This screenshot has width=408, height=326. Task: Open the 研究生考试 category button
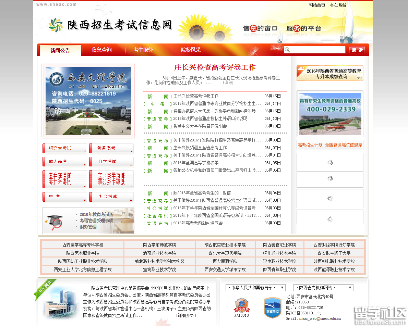[64, 148]
